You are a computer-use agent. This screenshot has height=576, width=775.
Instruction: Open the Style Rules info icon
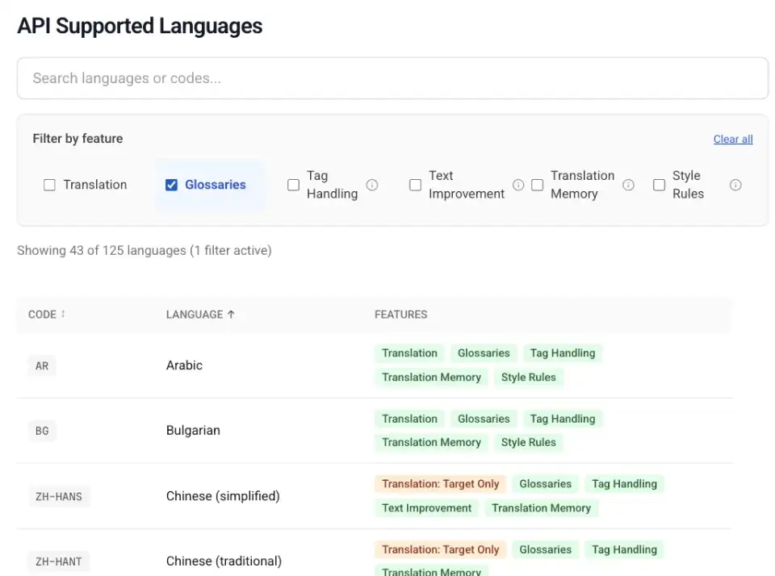click(x=735, y=185)
